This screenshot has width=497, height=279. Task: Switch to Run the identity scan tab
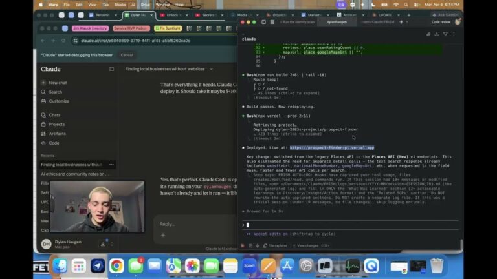click(298, 22)
